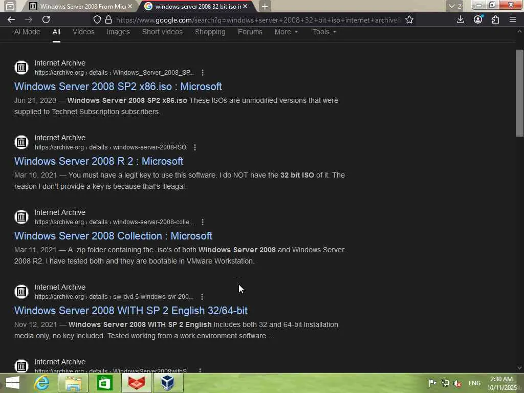Click the padlock site security icon

[x=108, y=20]
